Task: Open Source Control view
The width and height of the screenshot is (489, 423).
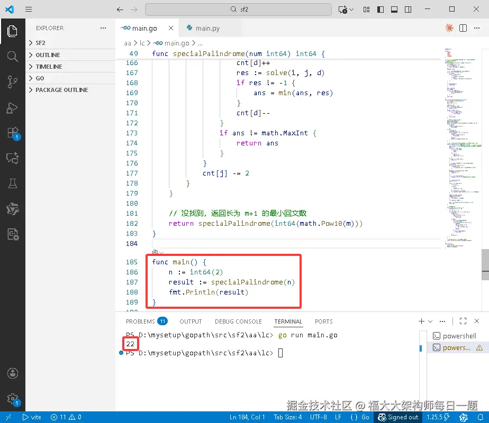Action: (12, 82)
